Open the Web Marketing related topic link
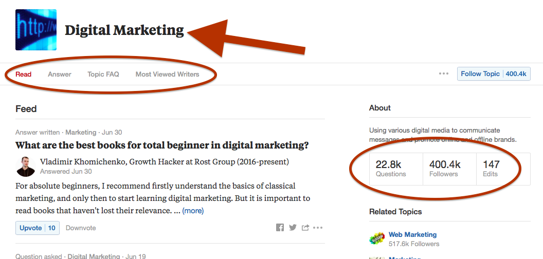543x259 pixels. tap(412, 235)
